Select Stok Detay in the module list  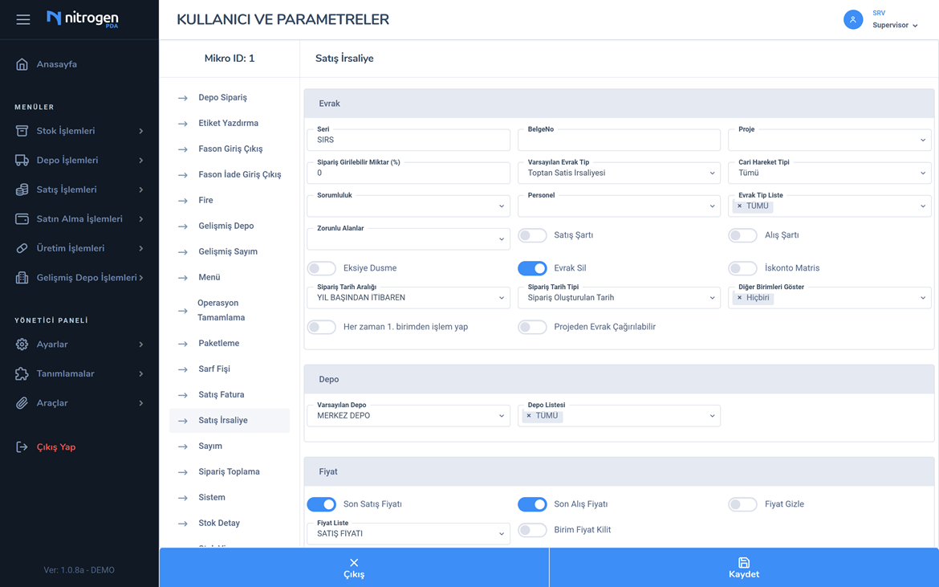pos(230,523)
